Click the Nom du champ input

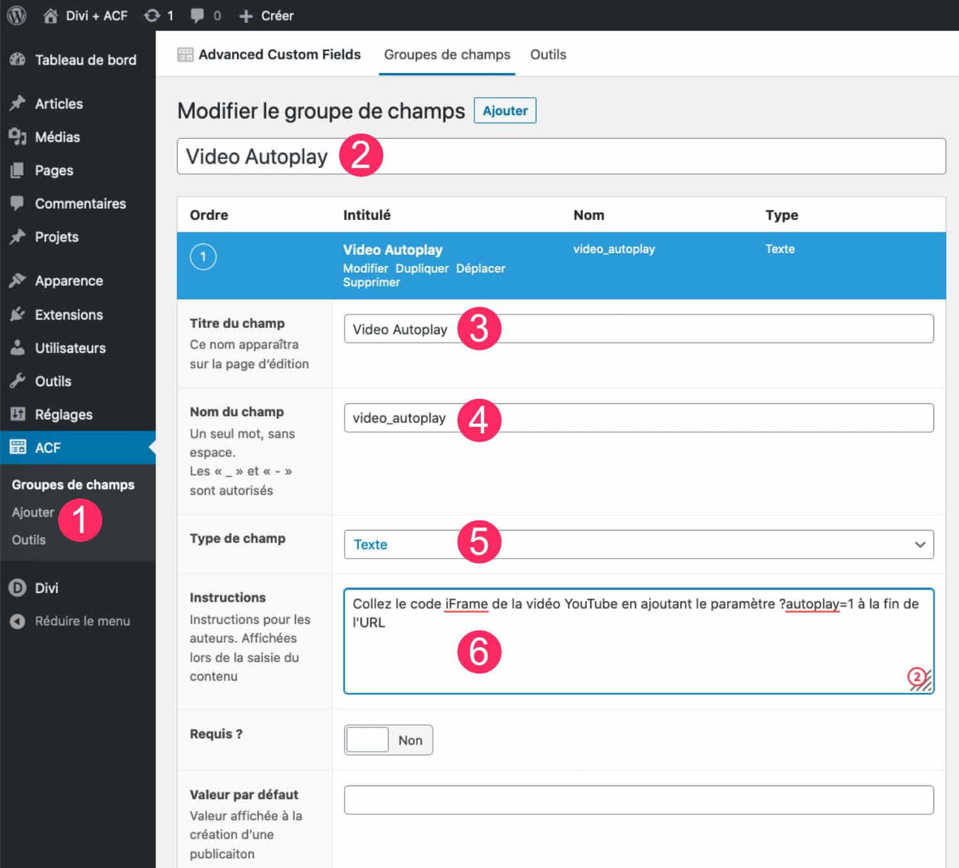[x=639, y=417]
